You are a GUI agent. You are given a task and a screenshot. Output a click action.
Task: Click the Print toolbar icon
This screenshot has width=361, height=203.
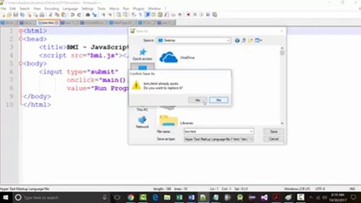pos(42,15)
